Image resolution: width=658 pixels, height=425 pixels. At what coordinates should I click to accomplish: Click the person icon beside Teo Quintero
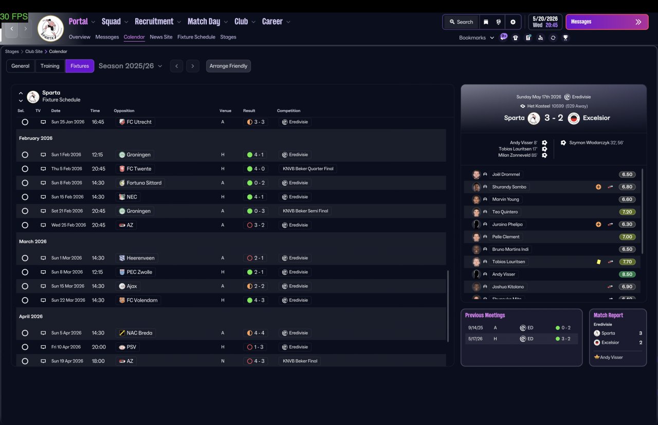tap(485, 212)
